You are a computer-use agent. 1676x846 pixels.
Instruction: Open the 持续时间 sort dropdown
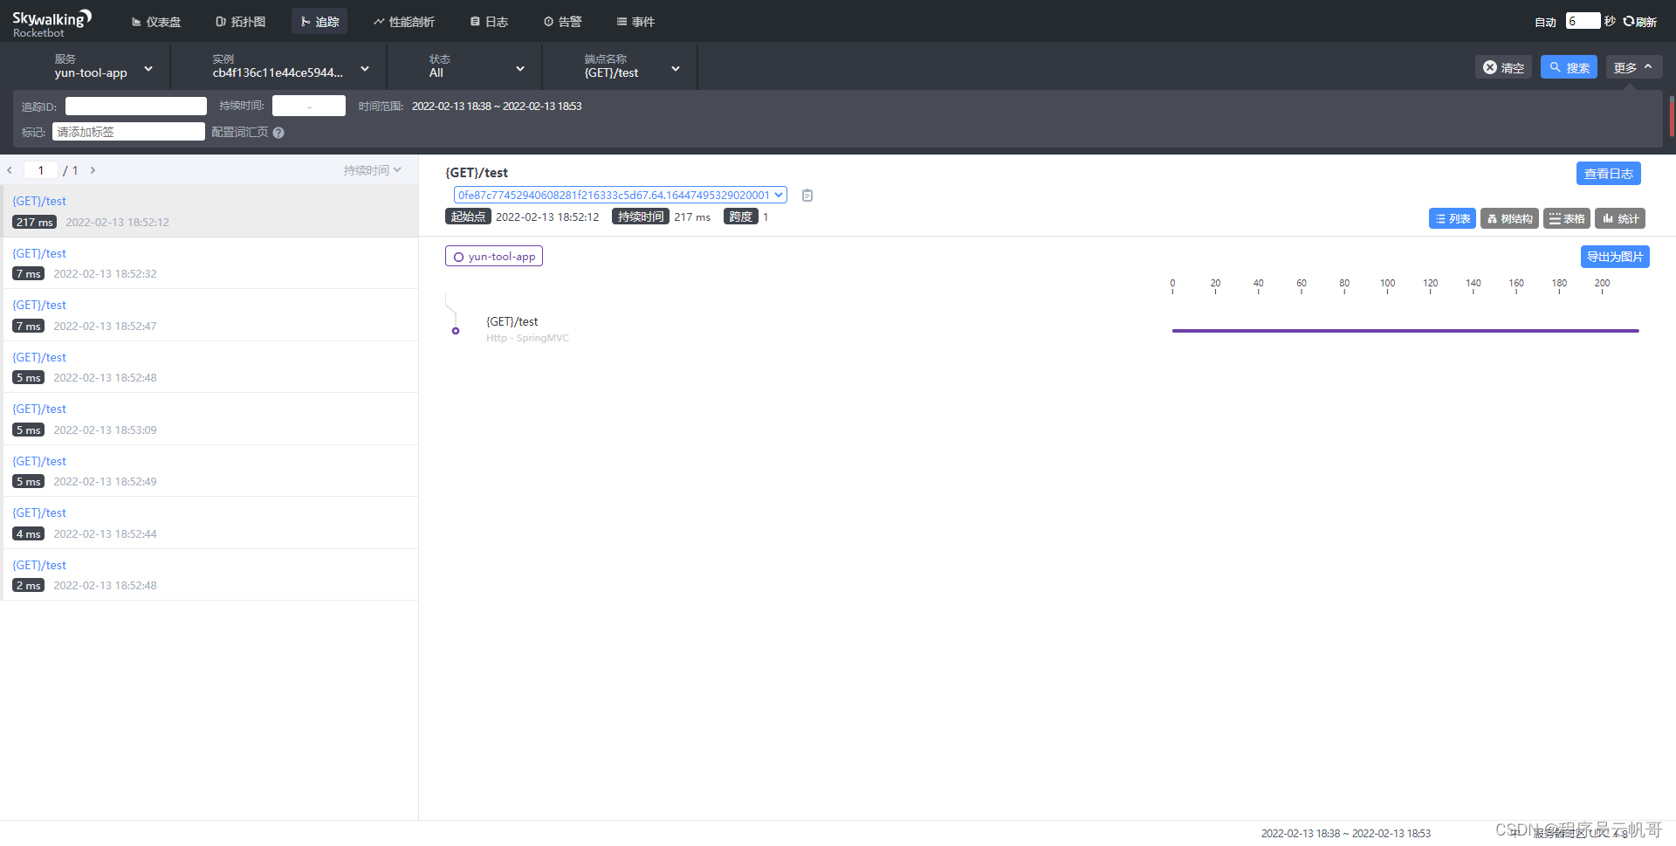pos(373,170)
